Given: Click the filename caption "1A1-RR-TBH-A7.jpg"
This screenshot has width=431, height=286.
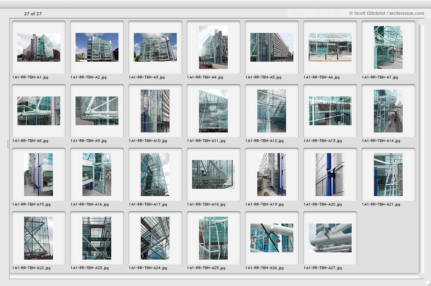Looking at the screenshot, I should 380,77.
